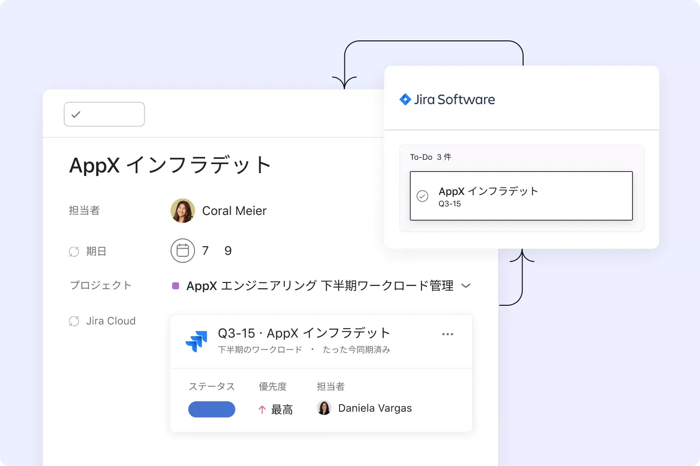700x466 pixels.
Task: Click the blue status pill under ステータス
Action: click(x=212, y=409)
